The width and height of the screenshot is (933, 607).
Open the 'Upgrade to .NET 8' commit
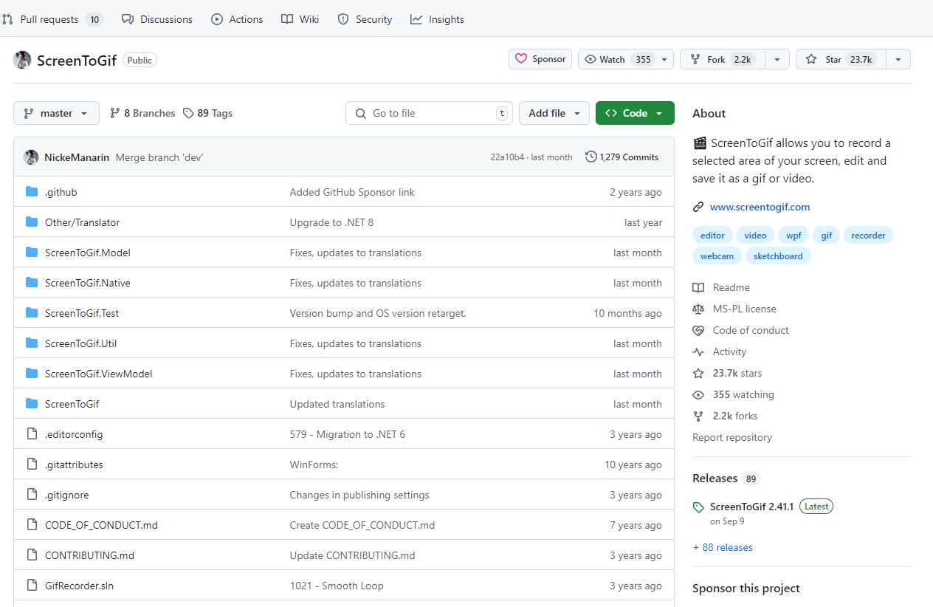pos(331,222)
